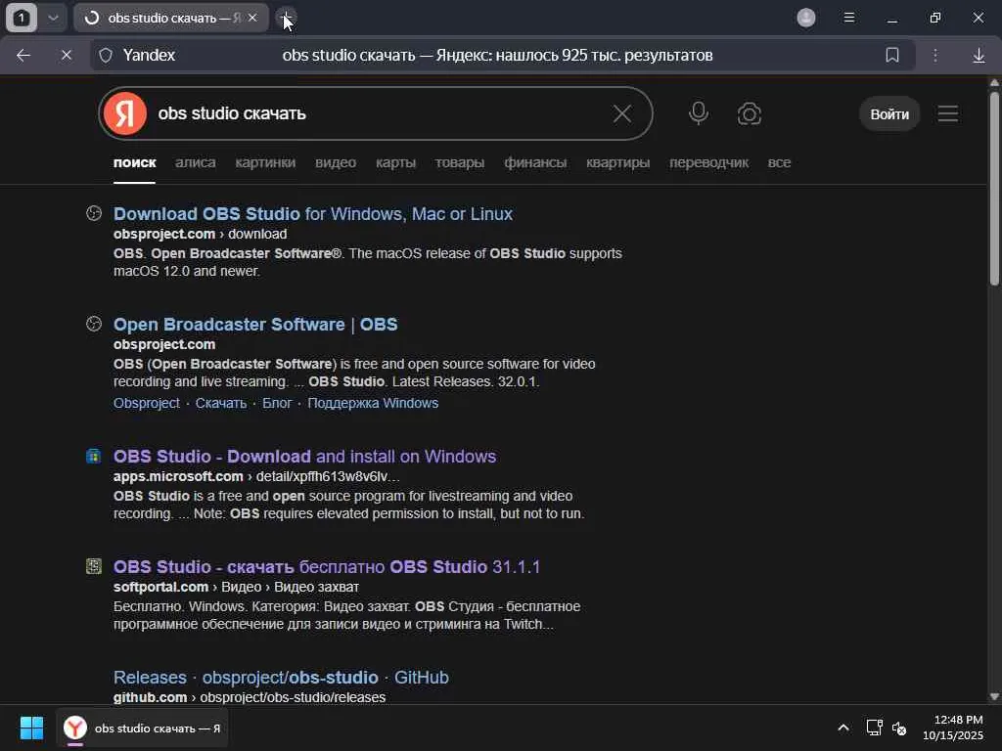This screenshot has height=751, width=1002.
Task: Click the Yandex Я logo
Action: (125, 113)
